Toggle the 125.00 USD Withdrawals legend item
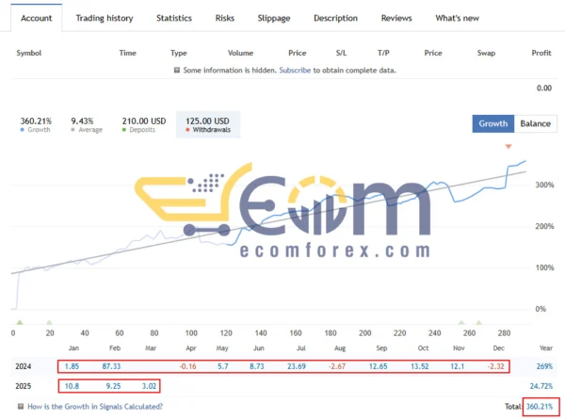The width and height of the screenshot is (565, 419). 209,125
